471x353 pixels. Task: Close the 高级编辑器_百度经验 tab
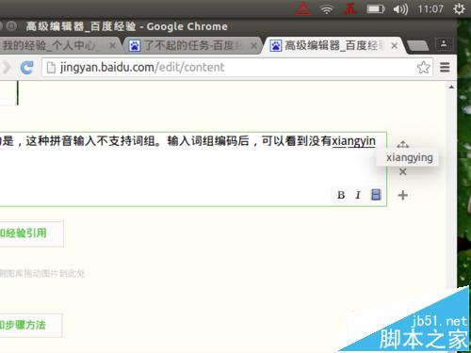tap(395, 46)
